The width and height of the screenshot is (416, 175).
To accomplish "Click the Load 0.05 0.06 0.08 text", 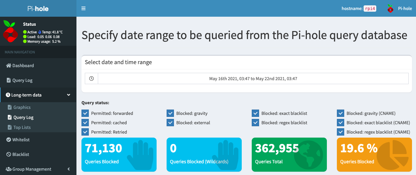I will coord(43,37).
